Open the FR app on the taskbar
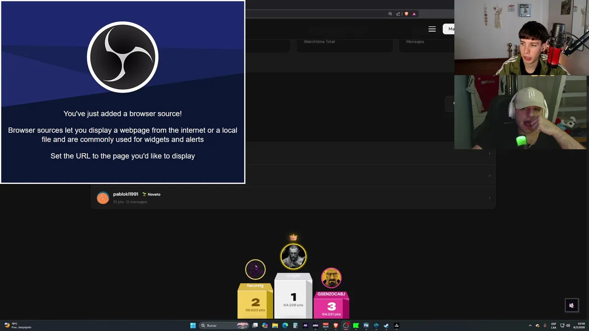Screen dimensions: 589x331 pos(366,325)
